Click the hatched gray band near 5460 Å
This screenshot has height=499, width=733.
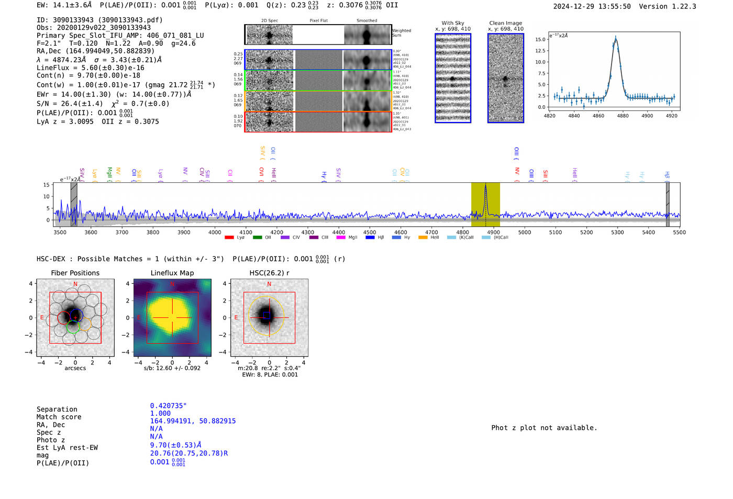668,204
